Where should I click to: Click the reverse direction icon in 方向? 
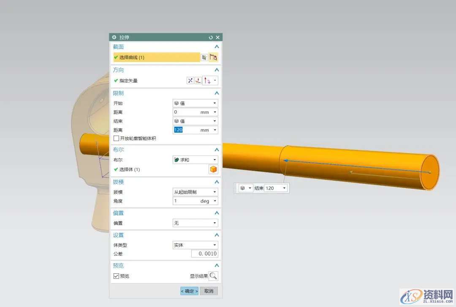(190, 80)
